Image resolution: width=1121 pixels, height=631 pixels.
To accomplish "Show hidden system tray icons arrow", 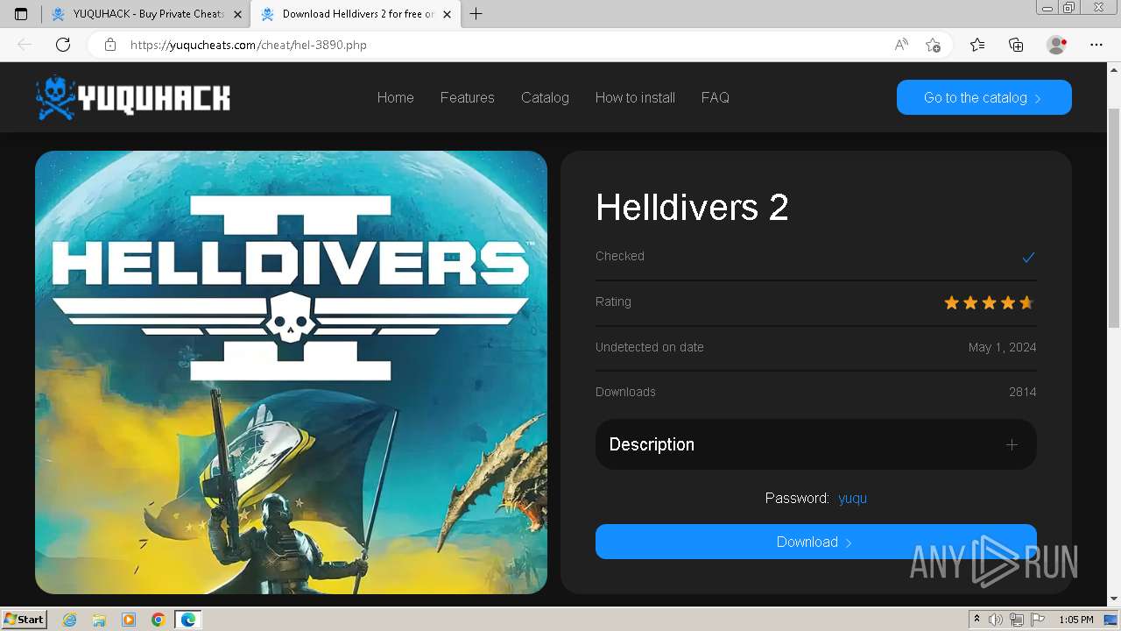I will tap(976, 620).
